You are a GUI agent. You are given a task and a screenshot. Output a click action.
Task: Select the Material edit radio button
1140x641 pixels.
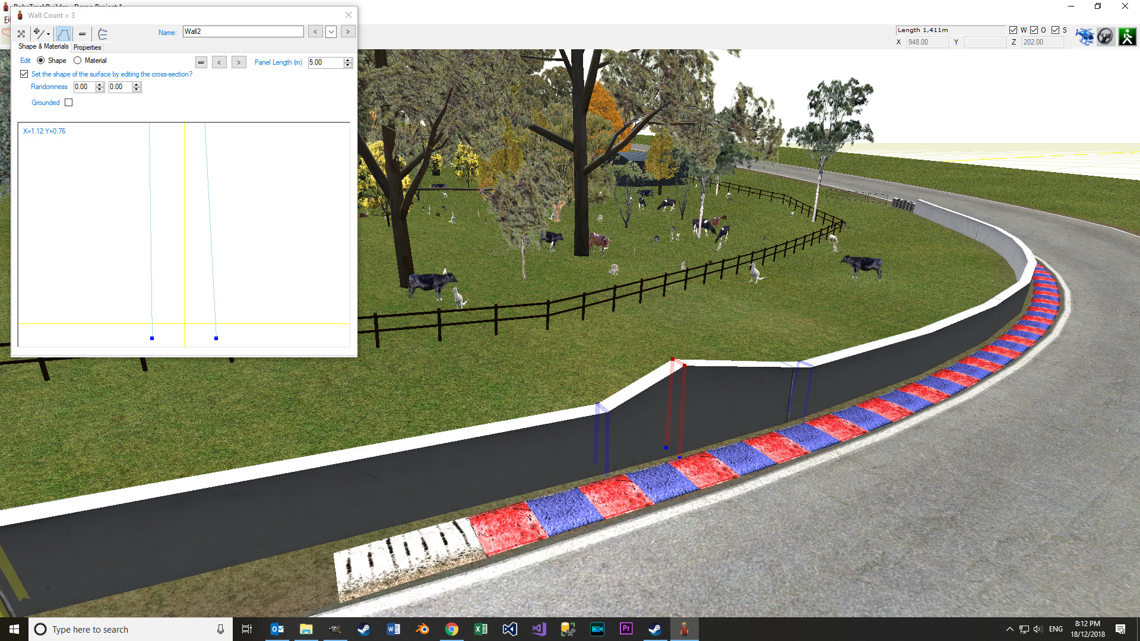(x=77, y=60)
